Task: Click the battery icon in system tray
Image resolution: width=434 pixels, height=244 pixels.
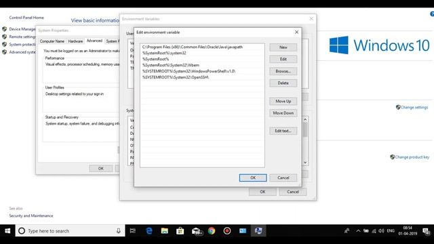Action: click(366, 230)
